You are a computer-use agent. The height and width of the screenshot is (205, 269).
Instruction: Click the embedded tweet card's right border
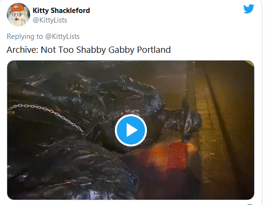[x=262, y=103]
